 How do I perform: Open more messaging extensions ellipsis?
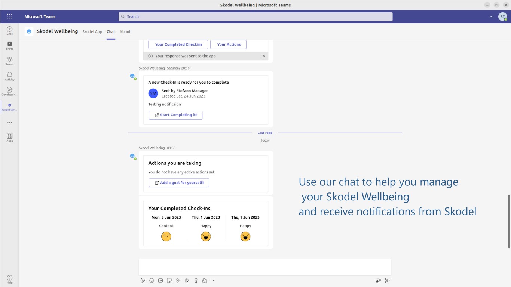click(x=214, y=280)
